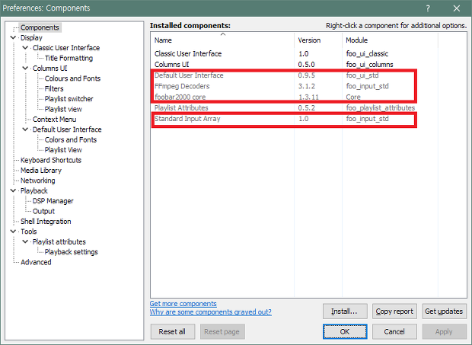
Task: Open Playback settings under Playlist attributes
Action: [x=71, y=251]
